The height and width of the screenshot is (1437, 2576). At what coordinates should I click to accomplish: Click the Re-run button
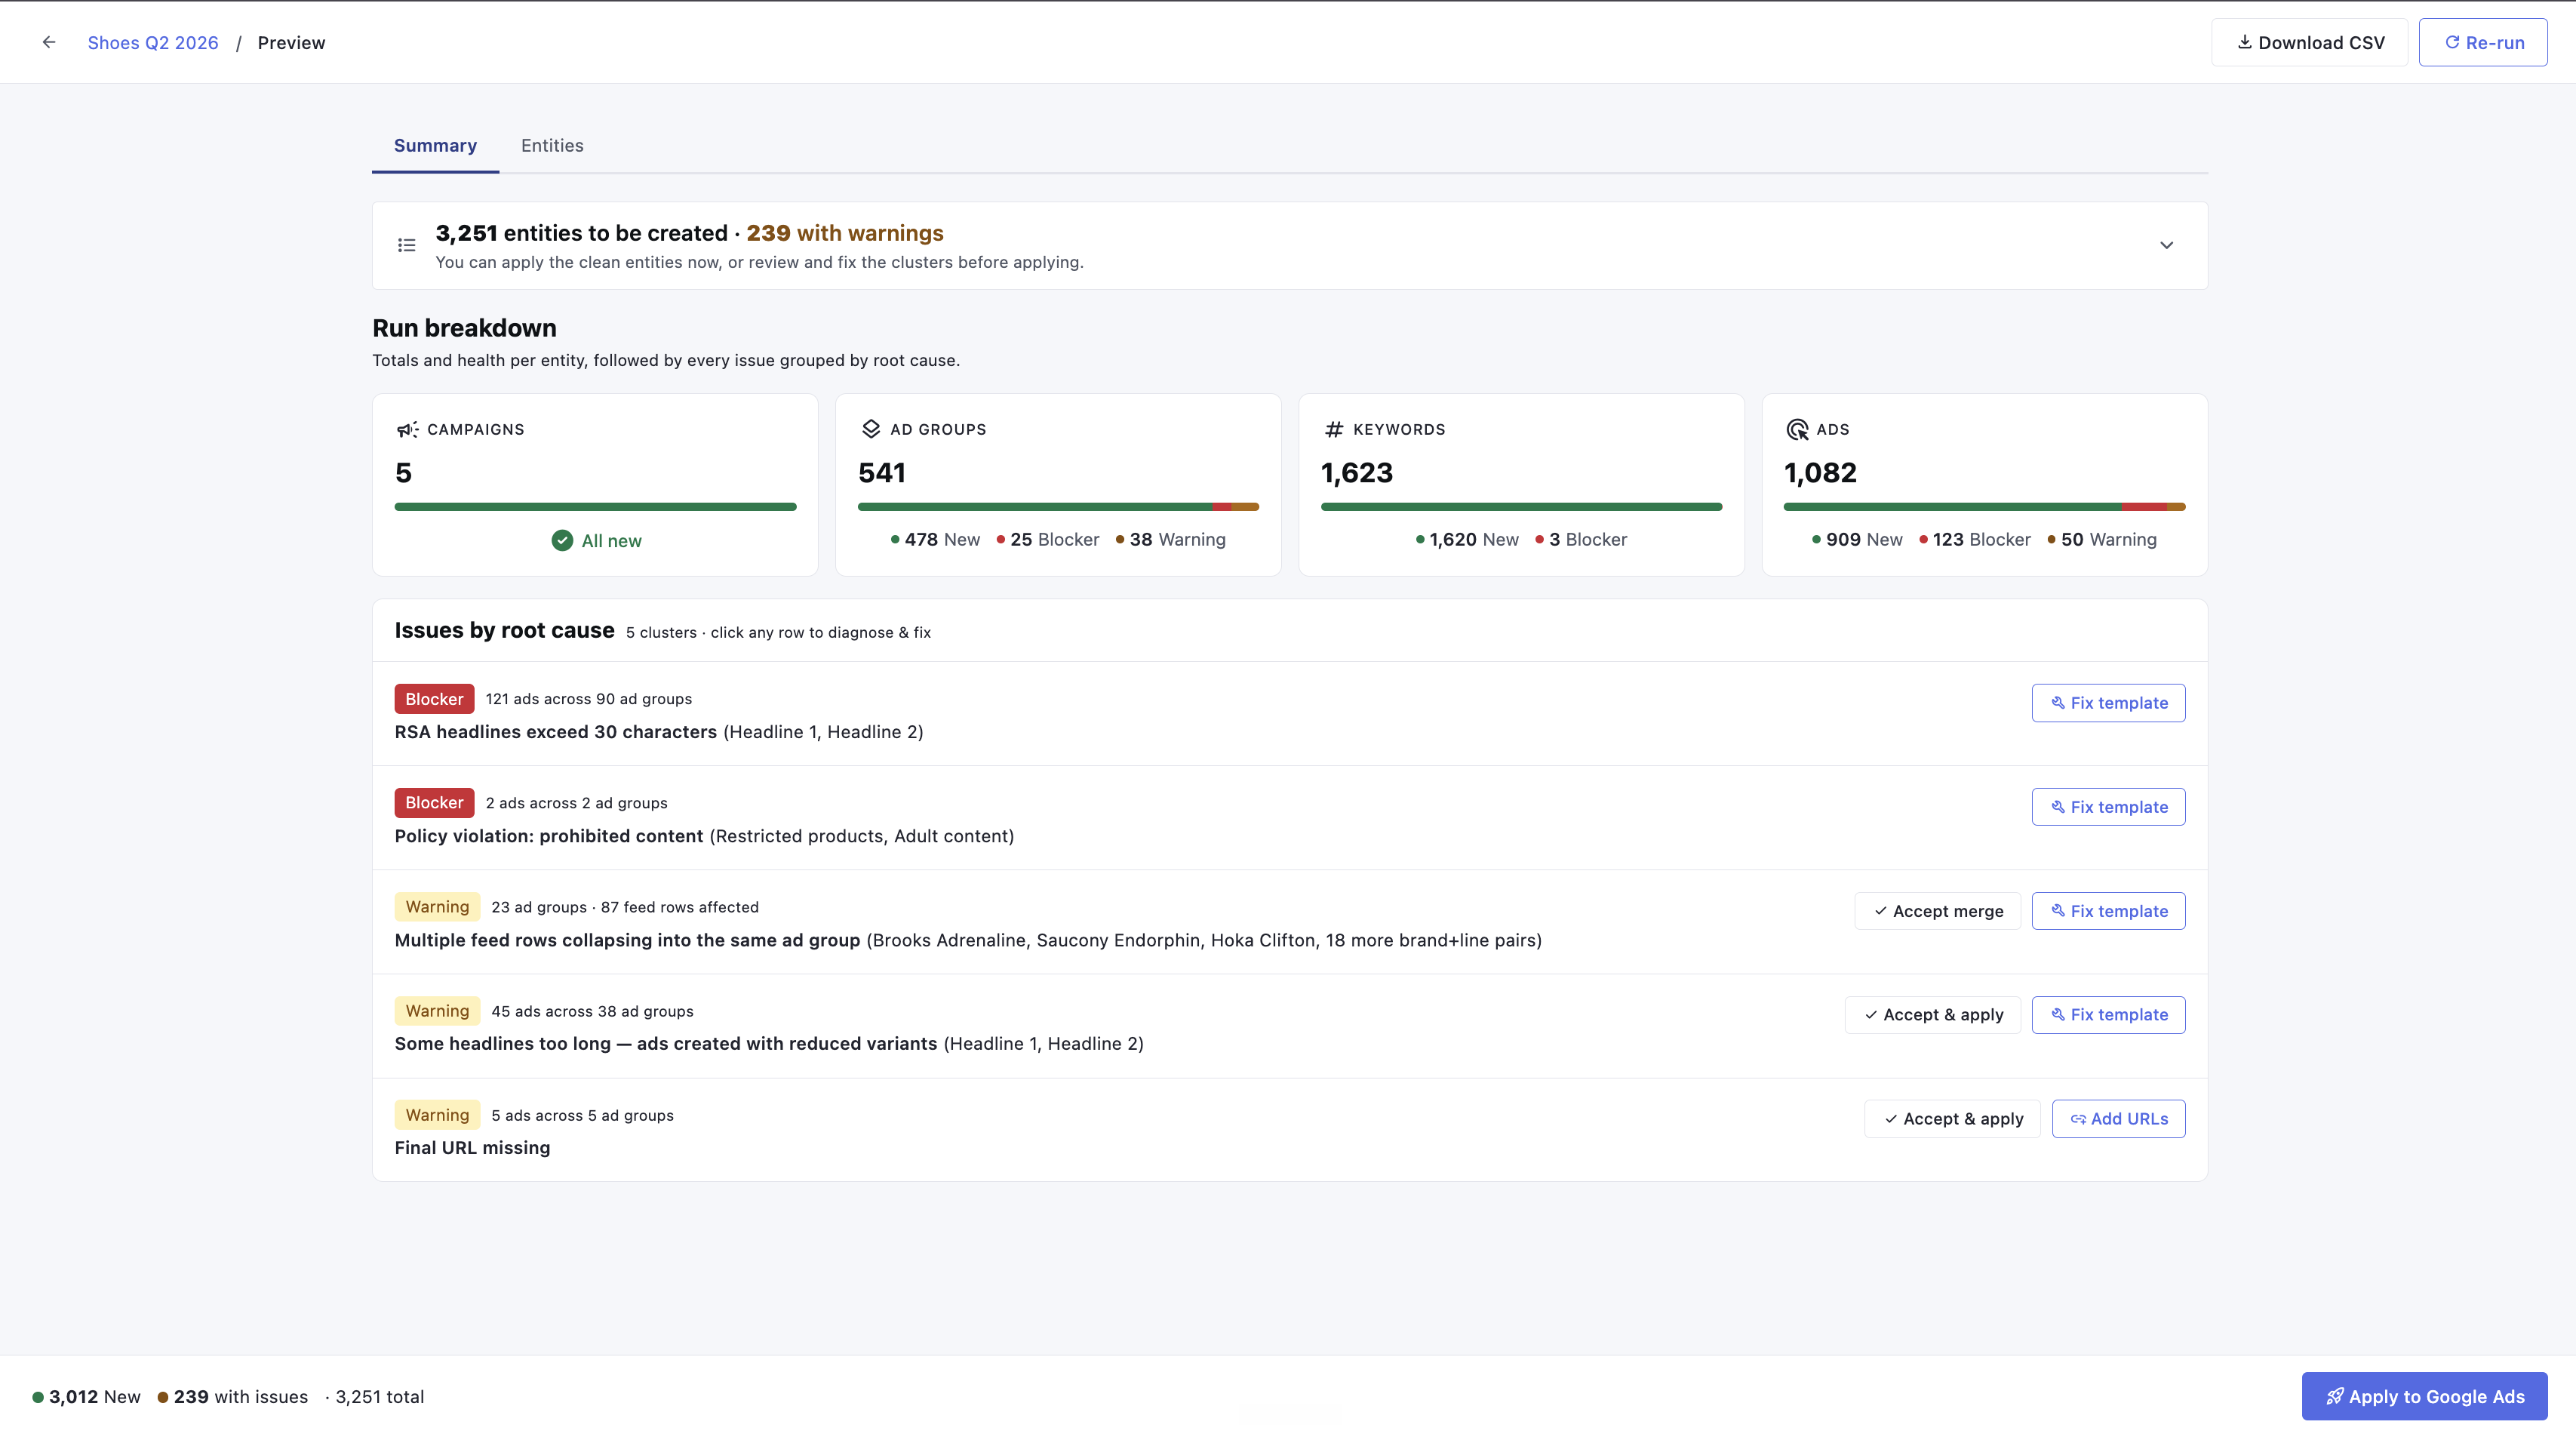click(x=2483, y=42)
